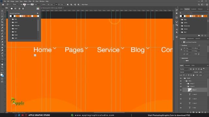Select the Clone Stamp tool

[2, 36]
